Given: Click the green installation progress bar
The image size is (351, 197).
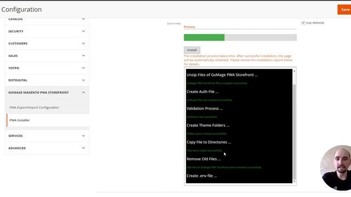Looking at the screenshot, I should pos(204,37).
